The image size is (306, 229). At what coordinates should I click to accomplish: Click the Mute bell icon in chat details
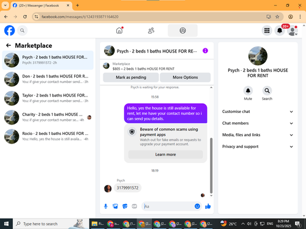point(248,90)
